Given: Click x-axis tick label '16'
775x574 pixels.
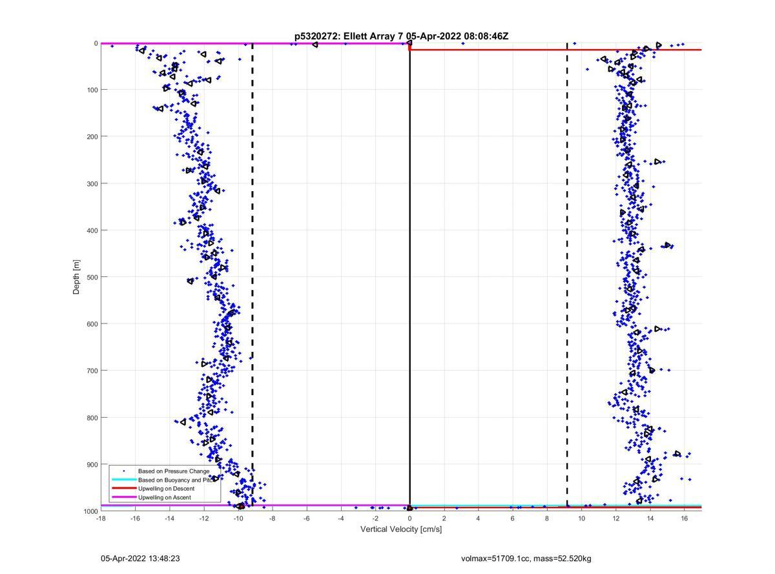Looking at the screenshot, I should pos(684,518).
